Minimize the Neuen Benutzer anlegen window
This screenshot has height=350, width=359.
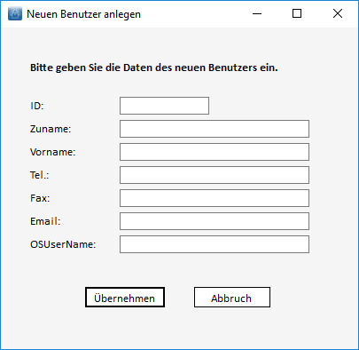257,13
